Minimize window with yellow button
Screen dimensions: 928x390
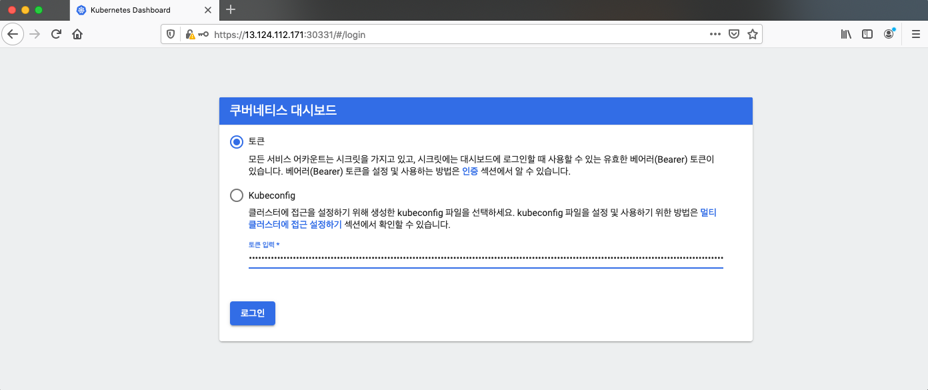click(x=25, y=10)
